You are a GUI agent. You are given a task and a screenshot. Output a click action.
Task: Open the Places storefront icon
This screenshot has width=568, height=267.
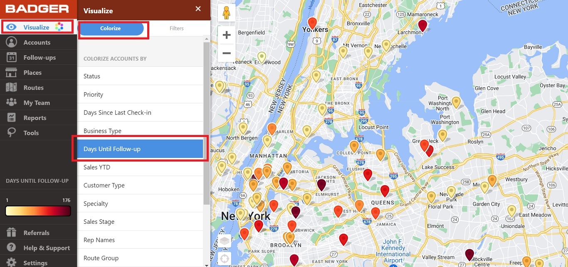(x=11, y=73)
